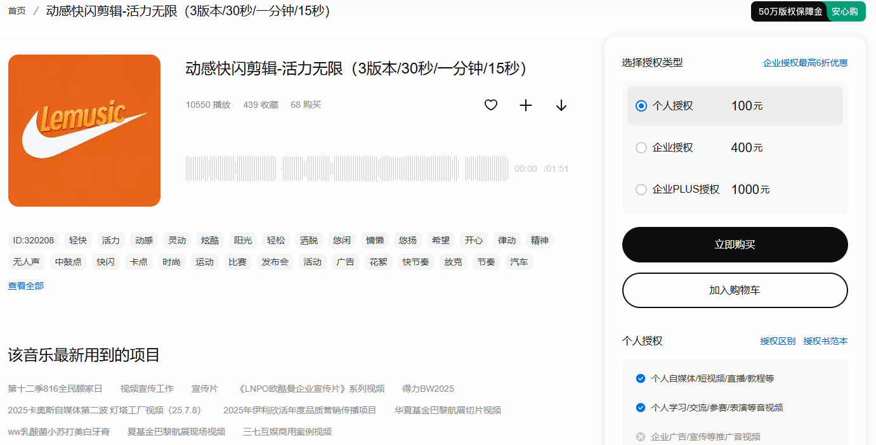Click the Lemusic orange cover image
The height and width of the screenshot is (445, 876).
pyautogui.click(x=84, y=131)
